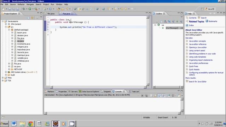Click the New file toolbar icon
The height and width of the screenshot is (127, 226).
[4, 9]
